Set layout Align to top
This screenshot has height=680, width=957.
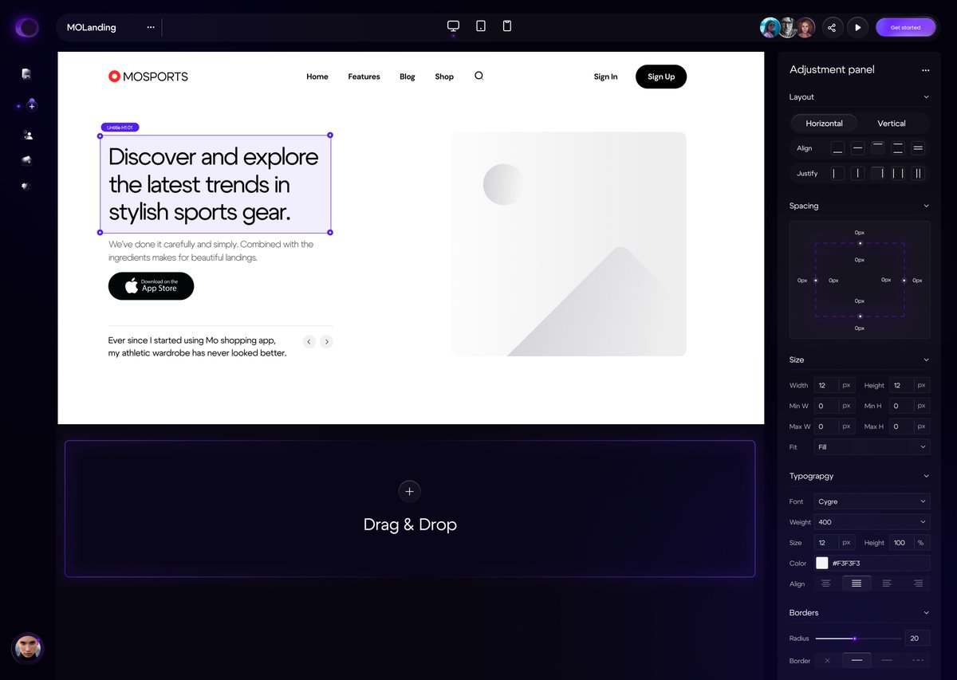(x=878, y=148)
